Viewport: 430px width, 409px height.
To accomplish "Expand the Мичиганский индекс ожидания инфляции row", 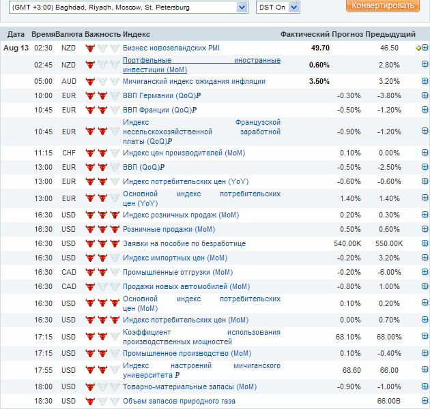I will click(x=425, y=81).
